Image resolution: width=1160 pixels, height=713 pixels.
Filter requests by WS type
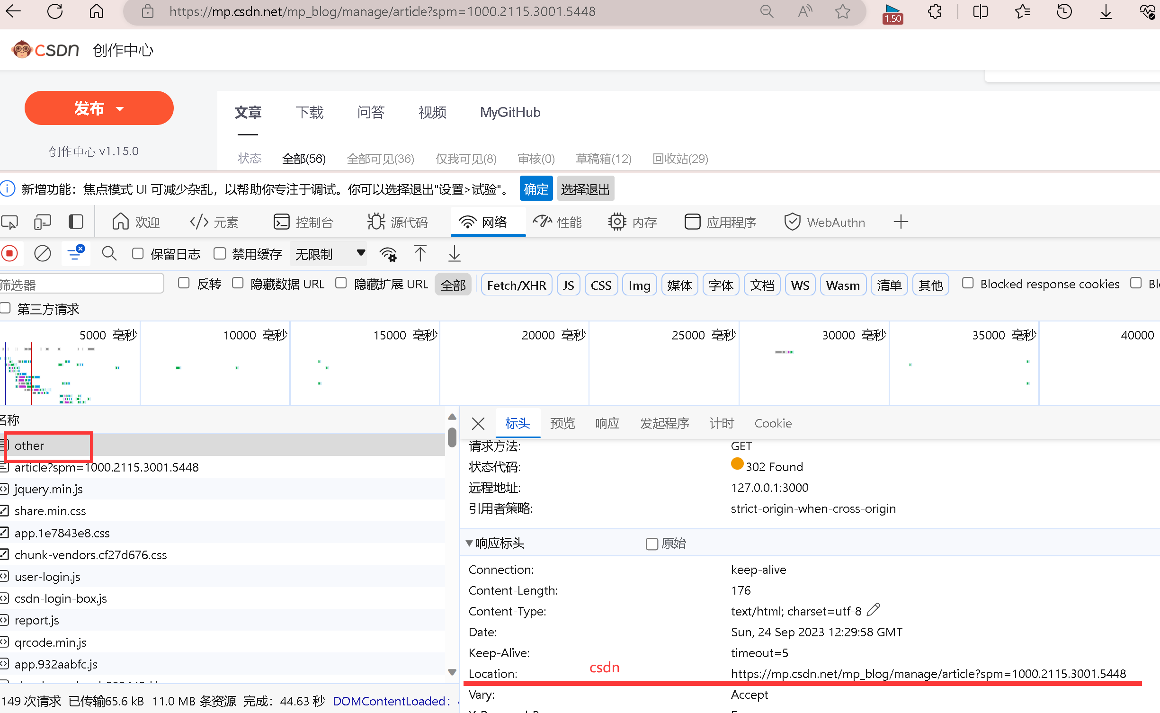tap(800, 285)
